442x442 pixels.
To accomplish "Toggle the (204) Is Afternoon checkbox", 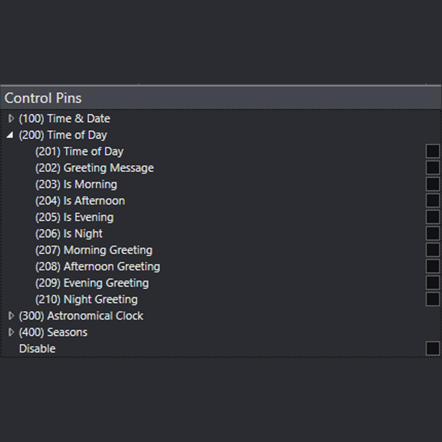I will pos(432,200).
